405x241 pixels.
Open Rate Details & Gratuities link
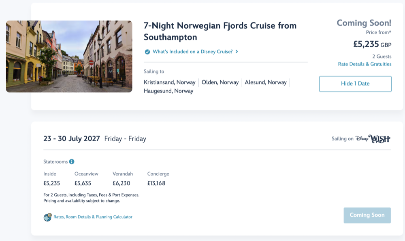[x=364, y=64]
